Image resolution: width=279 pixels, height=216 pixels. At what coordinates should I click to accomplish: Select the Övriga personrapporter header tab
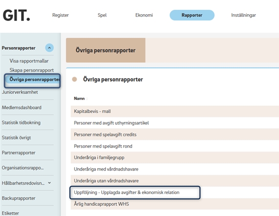(x=106, y=50)
